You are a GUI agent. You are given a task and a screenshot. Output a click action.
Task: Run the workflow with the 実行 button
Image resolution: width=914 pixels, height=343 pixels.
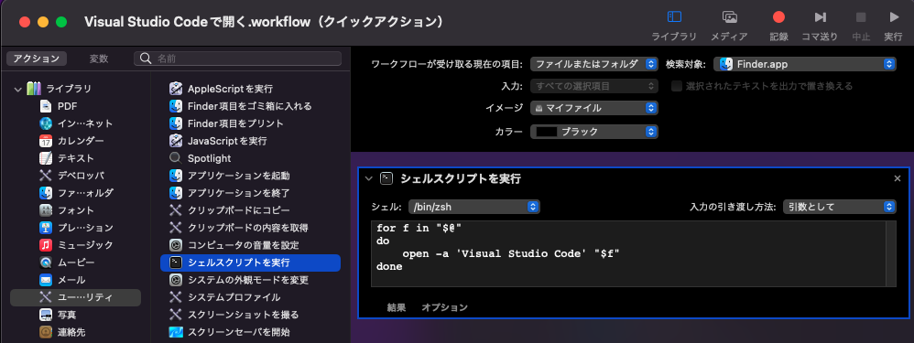tap(893, 25)
